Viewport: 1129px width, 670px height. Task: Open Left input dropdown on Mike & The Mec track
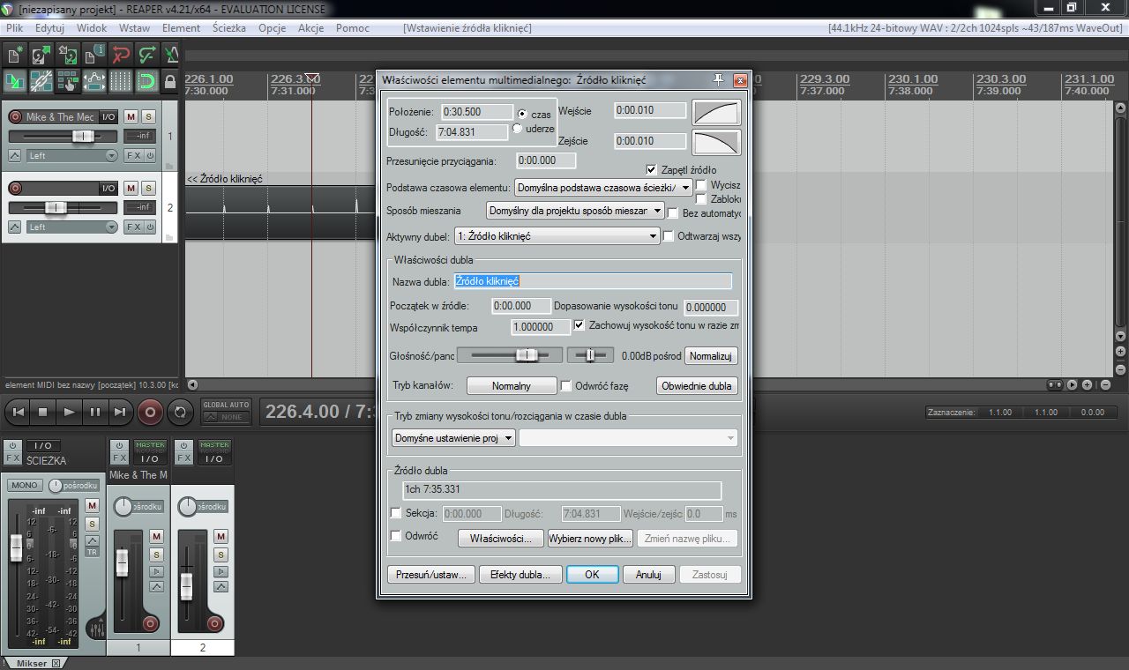coord(71,155)
